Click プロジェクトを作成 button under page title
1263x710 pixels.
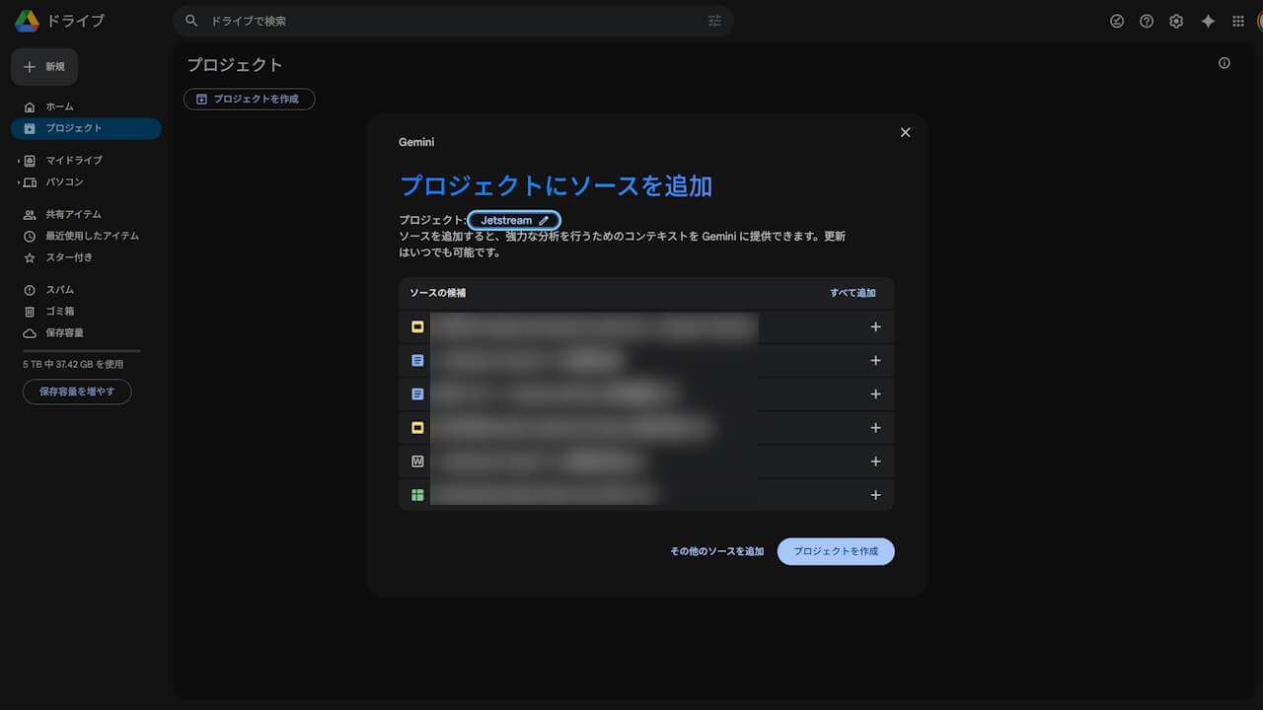coord(250,99)
